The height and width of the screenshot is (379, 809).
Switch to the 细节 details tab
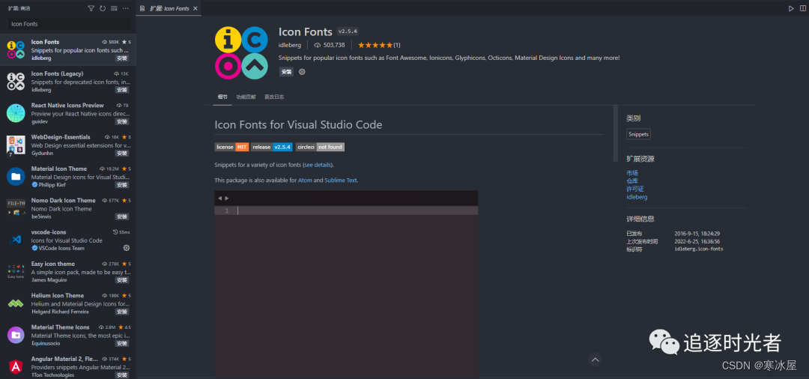[x=222, y=97]
